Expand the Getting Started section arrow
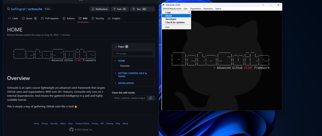The image size is (322, 136). pos(115,73)
